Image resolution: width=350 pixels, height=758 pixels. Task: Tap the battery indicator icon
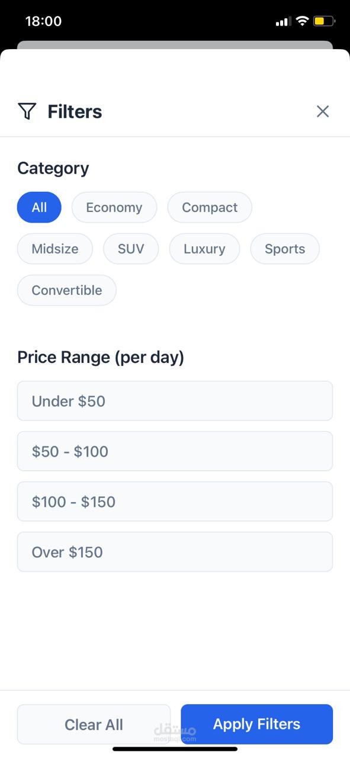tap(324, 21)
